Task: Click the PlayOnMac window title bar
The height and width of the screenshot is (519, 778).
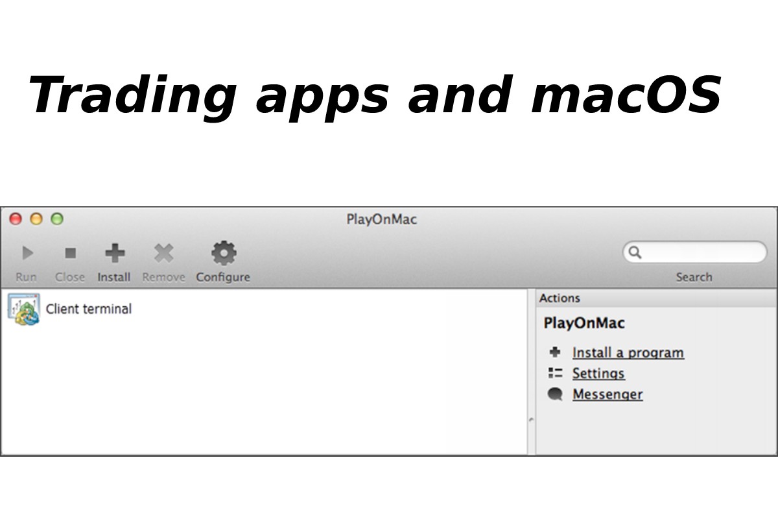Action: tap(381, 219)
